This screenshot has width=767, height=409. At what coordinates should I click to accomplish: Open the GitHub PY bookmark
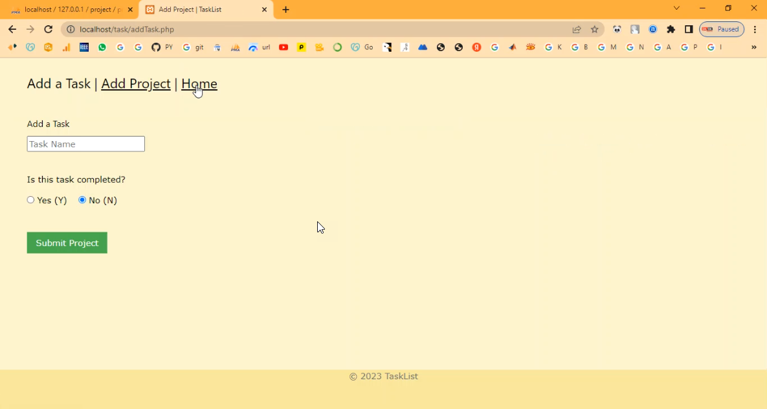pos(162,47)
